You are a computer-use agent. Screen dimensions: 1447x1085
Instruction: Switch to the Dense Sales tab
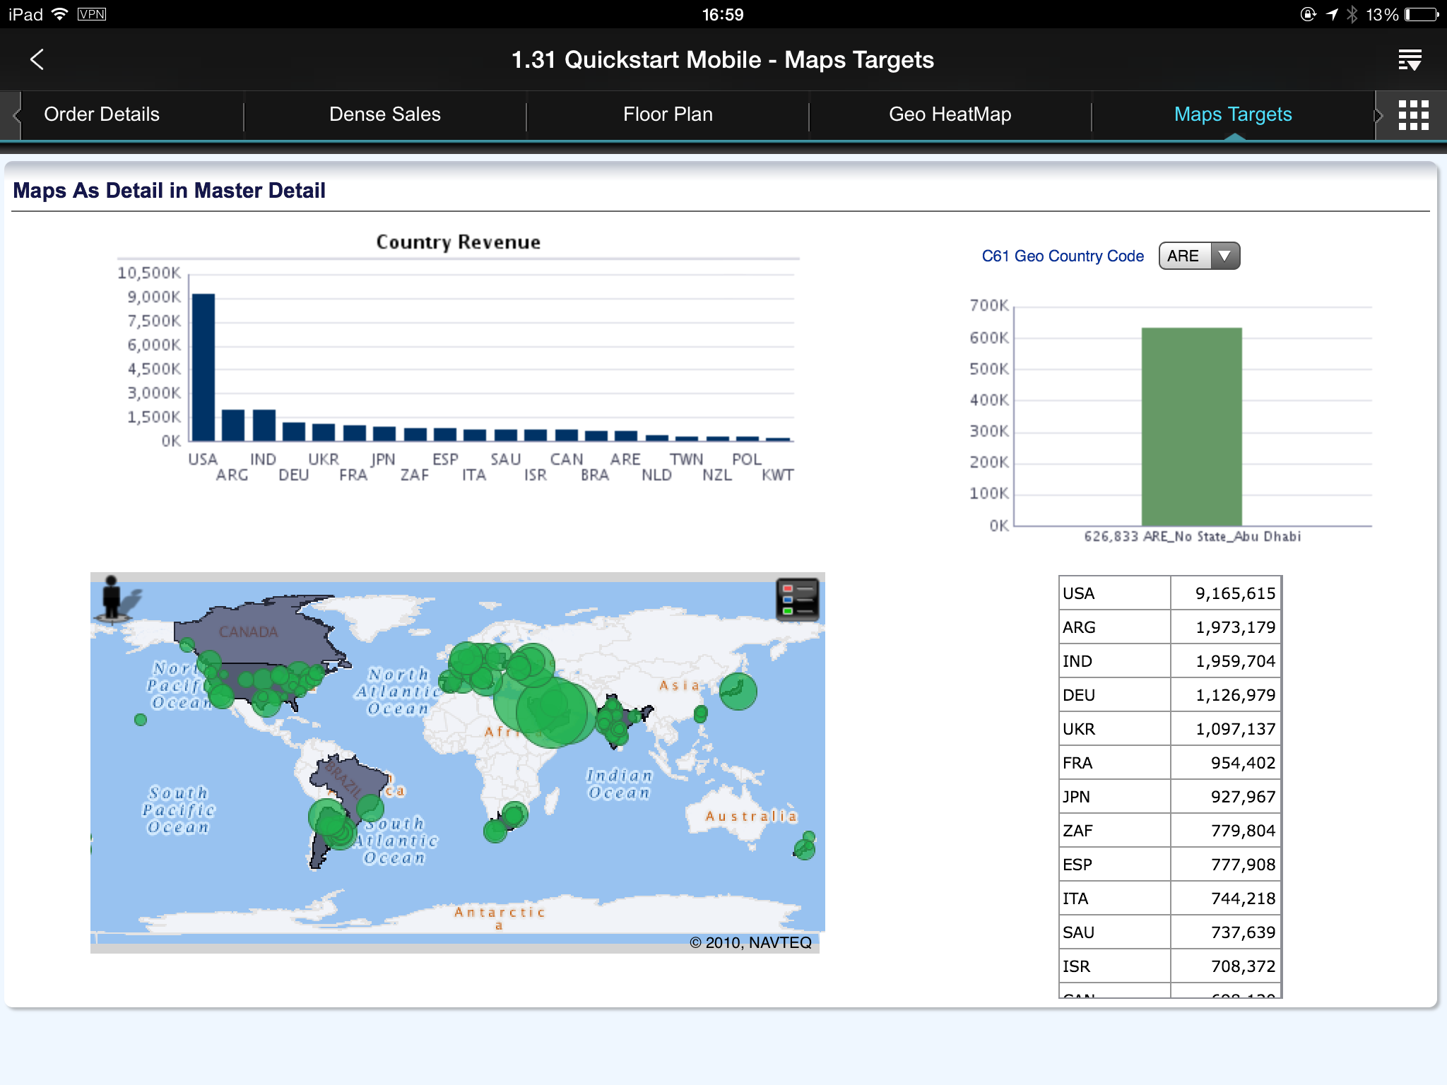385,114
